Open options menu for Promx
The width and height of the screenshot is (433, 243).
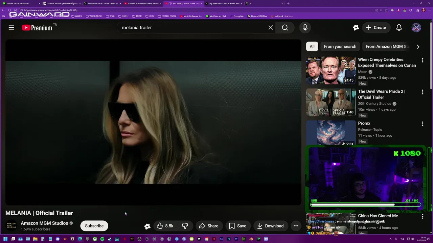423,124
